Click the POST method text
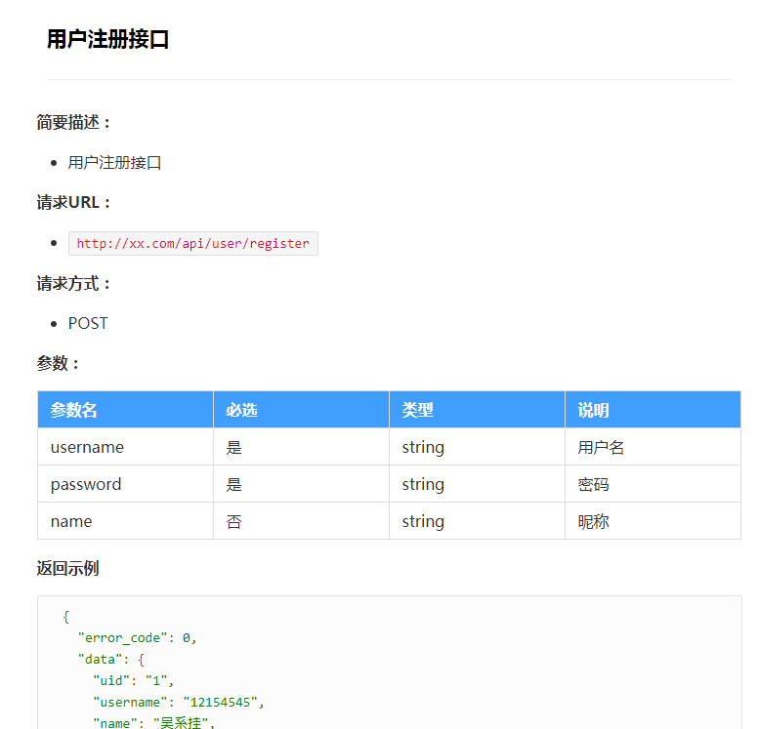Viewport: 760px width, 729px height. [x=88, y=323]
